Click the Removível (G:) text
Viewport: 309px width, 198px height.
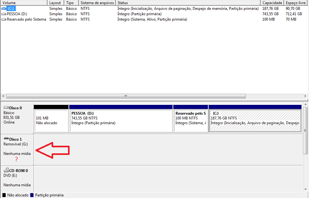coord(15,144)
